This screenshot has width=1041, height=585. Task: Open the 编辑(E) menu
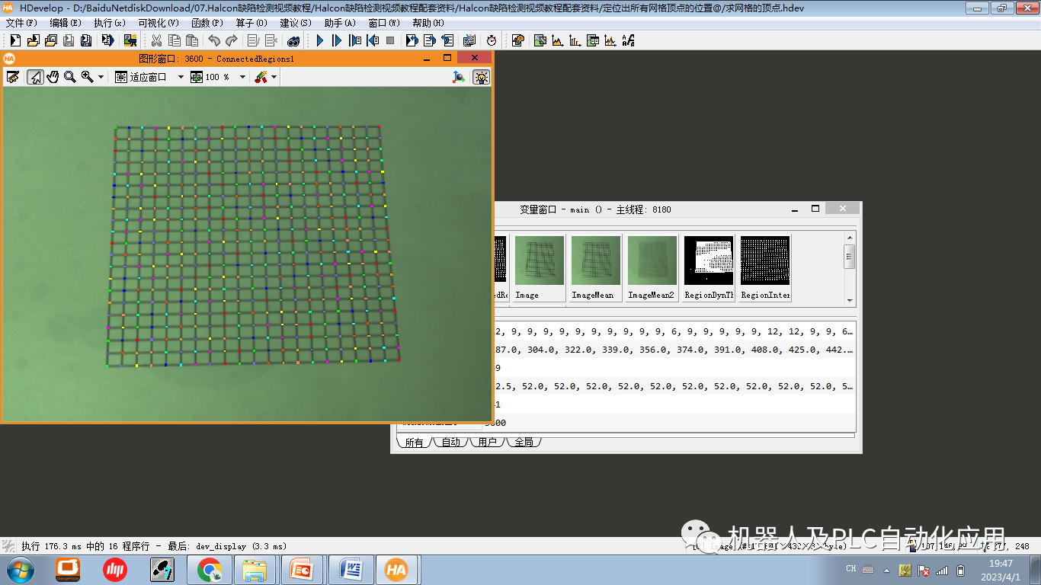tap(66, 23)
